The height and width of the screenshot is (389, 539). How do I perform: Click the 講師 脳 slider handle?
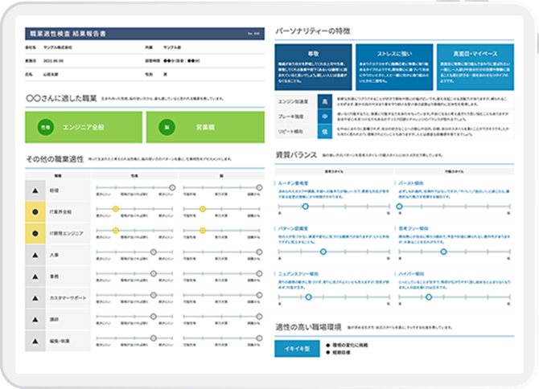coord(259,317)
